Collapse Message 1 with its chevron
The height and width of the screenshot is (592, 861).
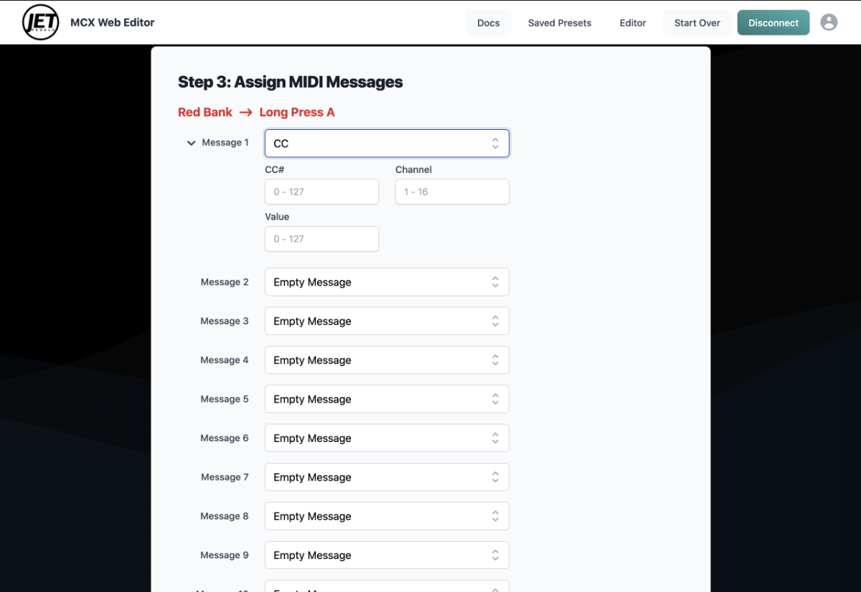click(x=191, y=144)
